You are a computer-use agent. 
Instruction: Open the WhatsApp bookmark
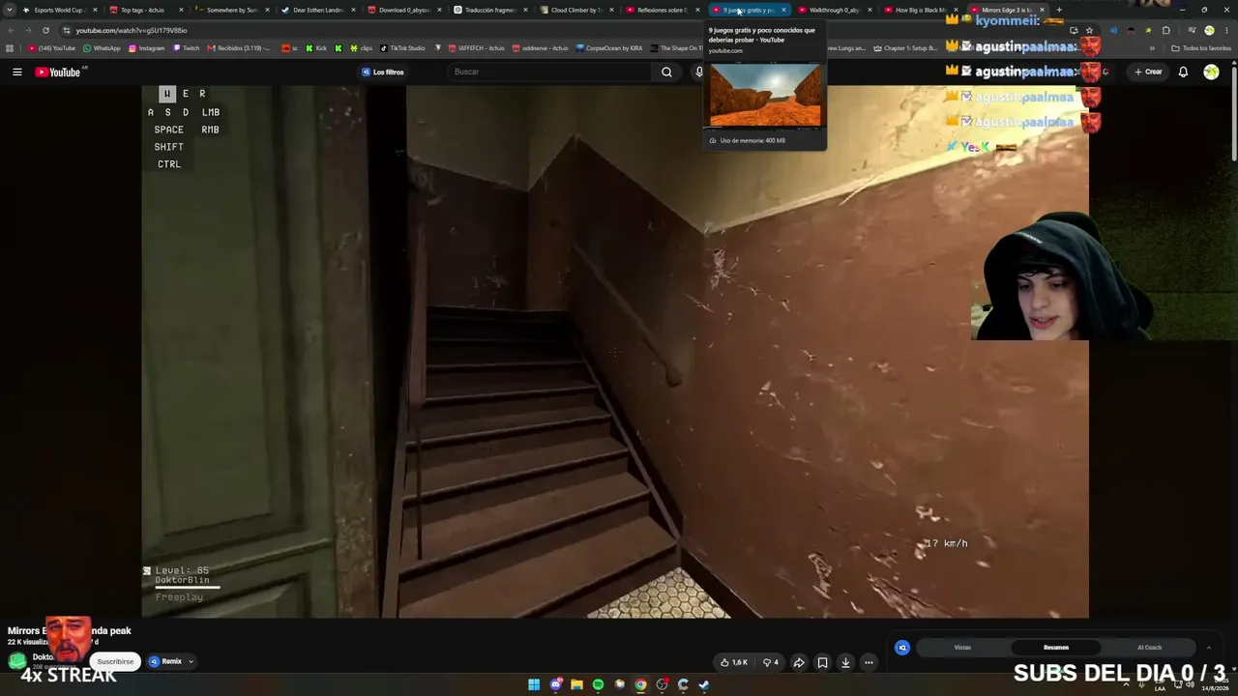tap(102, 48)
